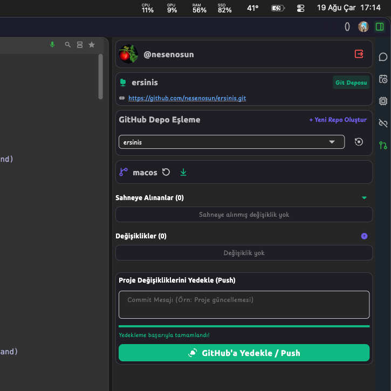Click the macos branch icon
Viewport: 391px width, 391px height.
124,172
